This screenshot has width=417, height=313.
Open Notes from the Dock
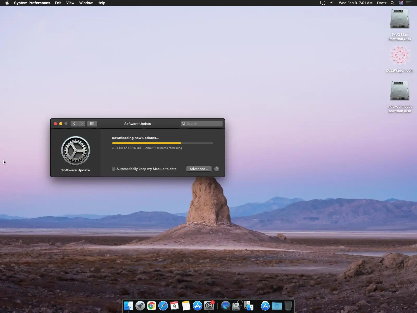[186, 306]
